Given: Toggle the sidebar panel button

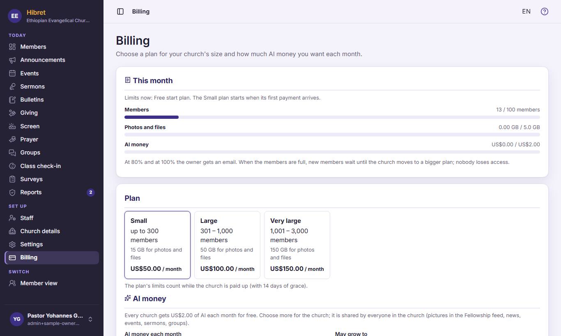Looking at the screenshot, I should pos(120,11).
